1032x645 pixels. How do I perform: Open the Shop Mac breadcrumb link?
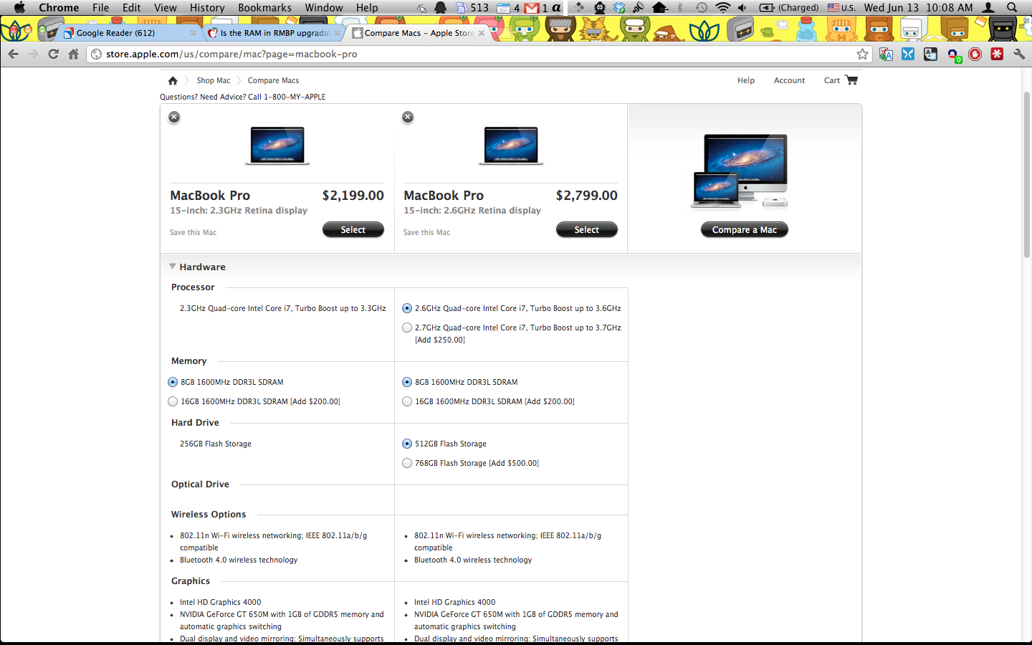[x=214, y=80]
